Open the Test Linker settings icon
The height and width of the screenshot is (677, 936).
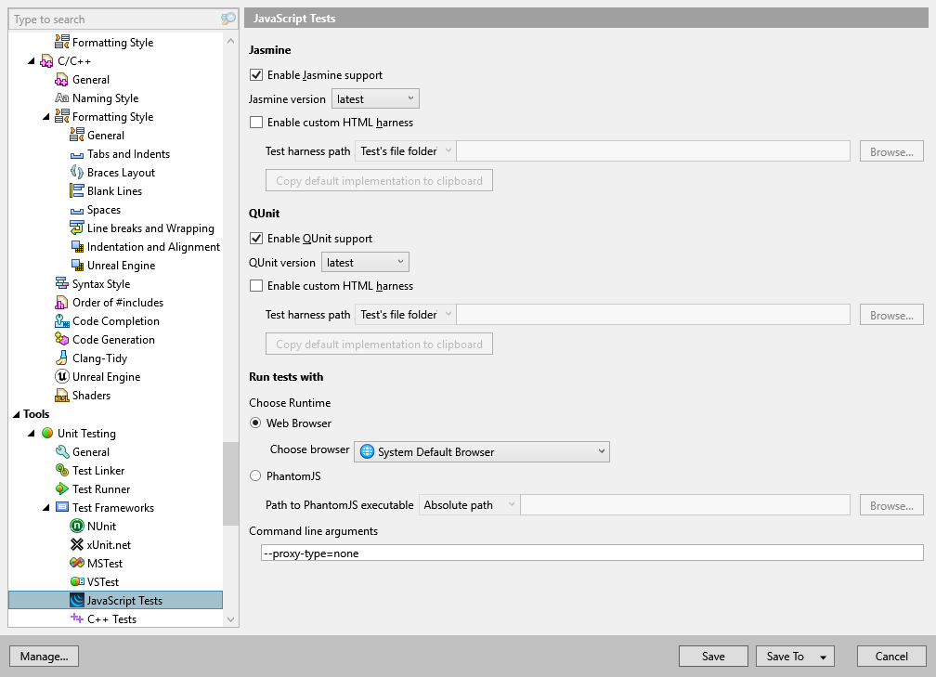coord(60,470)
